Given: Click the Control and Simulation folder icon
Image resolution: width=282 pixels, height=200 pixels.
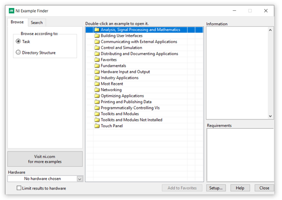Looking at the screenshot, I should tap(97, 48).
